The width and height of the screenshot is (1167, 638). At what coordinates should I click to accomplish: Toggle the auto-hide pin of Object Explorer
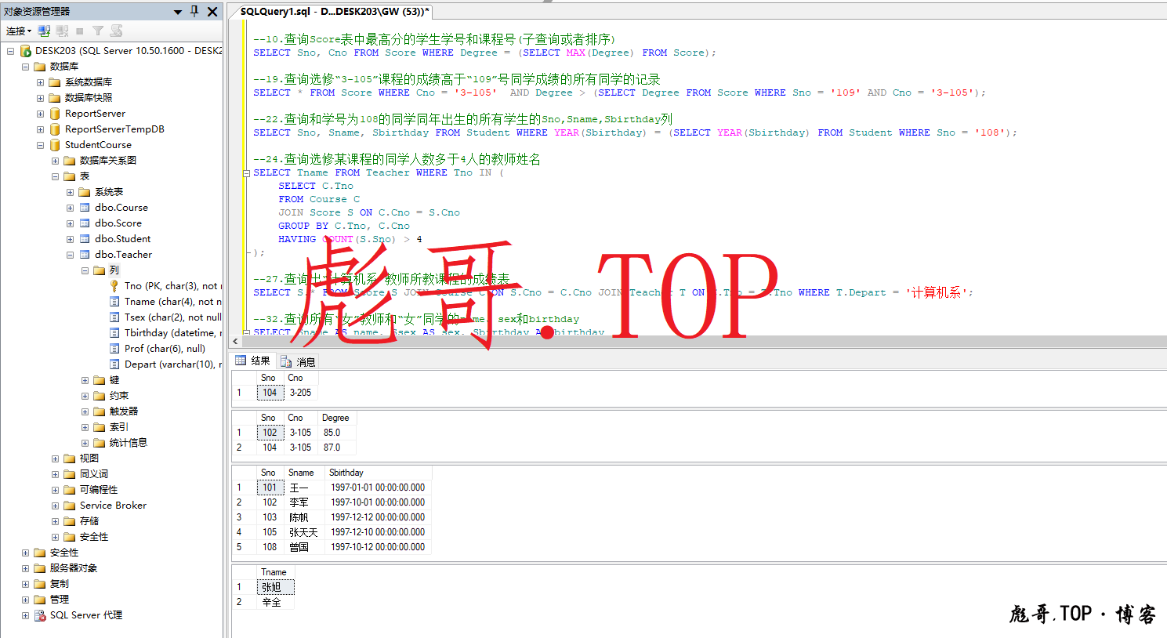coord(195,11)
